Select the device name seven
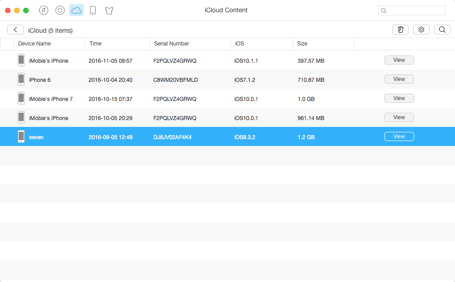 [36, 137]
